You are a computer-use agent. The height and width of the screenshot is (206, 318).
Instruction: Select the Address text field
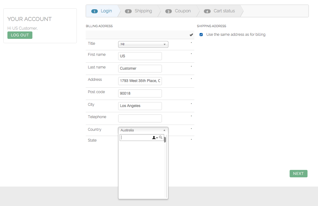tap(140, 81)
